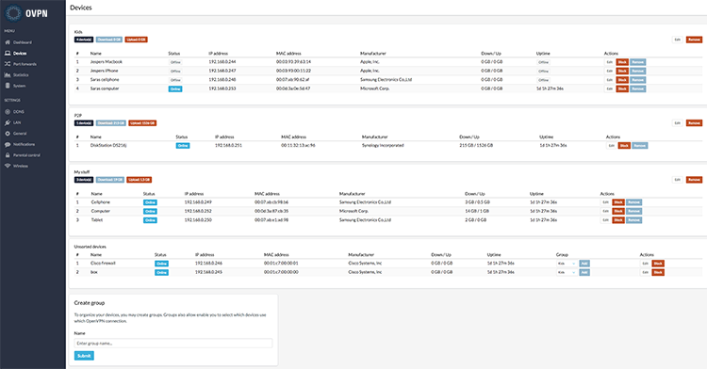Image resolution: width=707 pixels, height=369 pixels.
Task: Edit the Kids group
Action: 677,40
